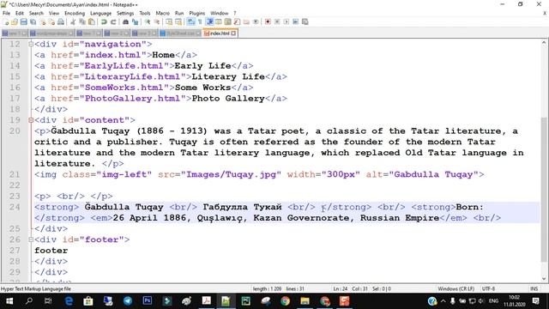Image resolution: width=549 pixels, height=309 pixels.
Task: Open the Plugins menu
Action: click(196, 14)
